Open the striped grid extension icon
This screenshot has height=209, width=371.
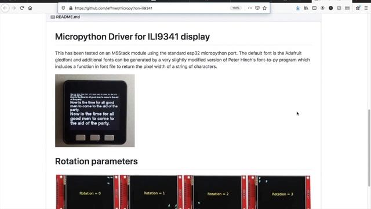click(x=347, y=8)
